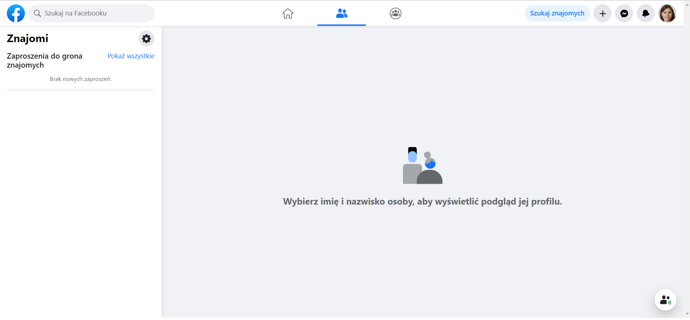
Task: Open the new group chat floating button
Action: [x=665, y=300]
